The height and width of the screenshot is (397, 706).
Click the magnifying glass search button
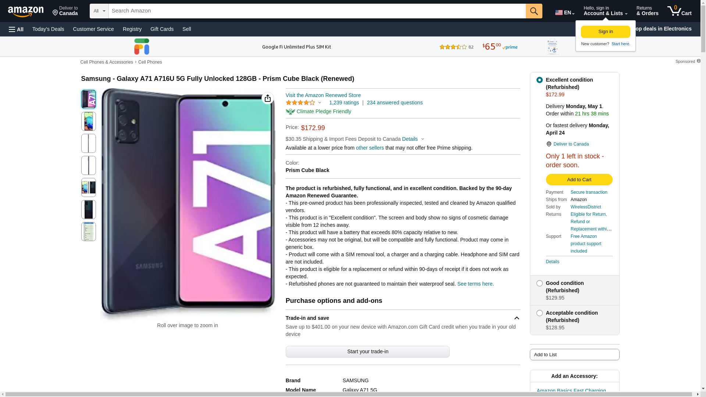(534, 11)
